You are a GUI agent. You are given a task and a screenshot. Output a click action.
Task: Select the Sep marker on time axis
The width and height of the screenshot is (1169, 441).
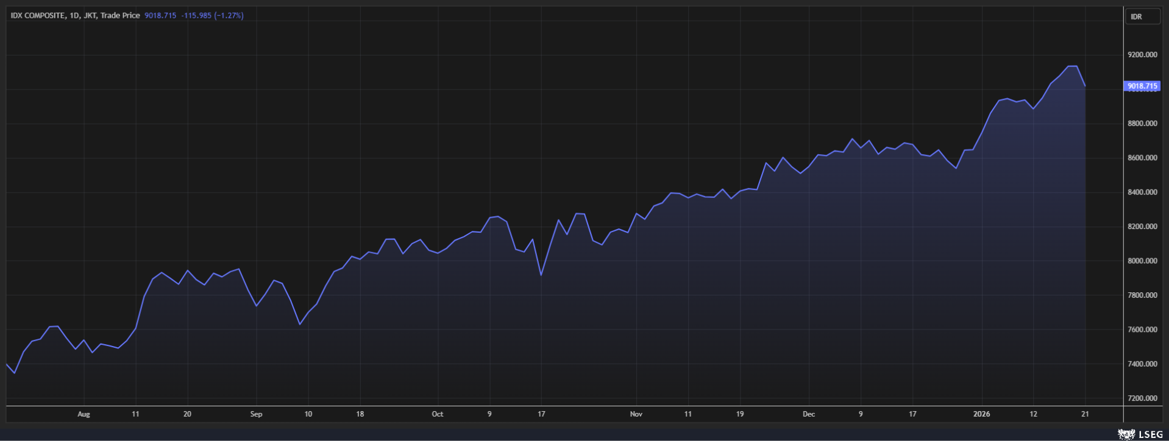coord(256,414)
